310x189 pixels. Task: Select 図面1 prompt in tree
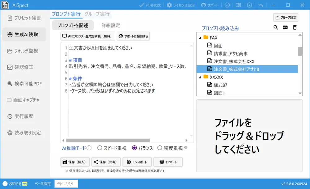pyautogui.click(x=247, y=93)
